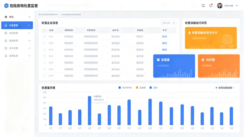Open the dropdown in the 处置企业信息 header
This screenshot has width=244, height=137.
coord(168,23)
